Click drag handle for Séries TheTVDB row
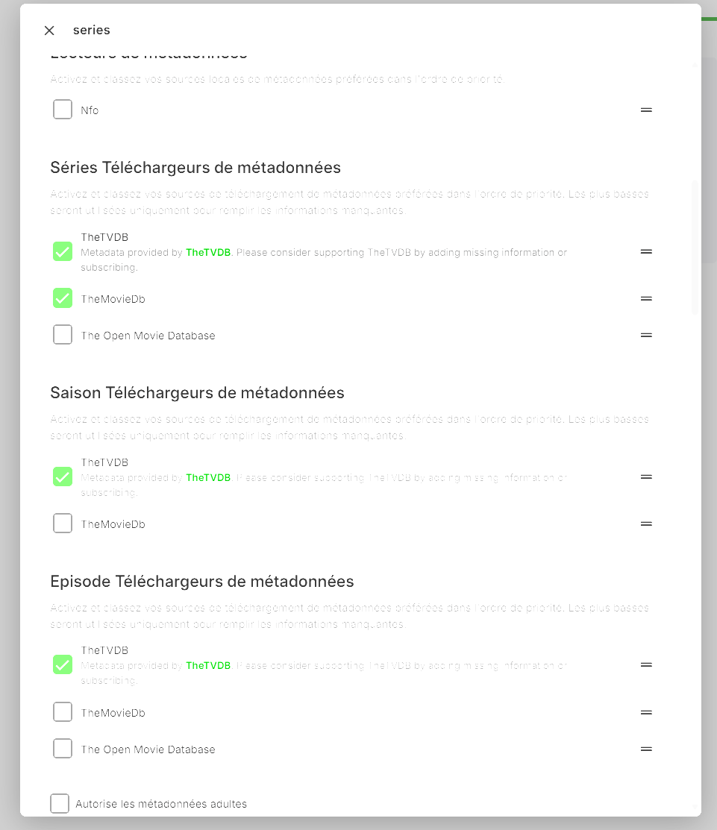Viewport: 717px width, 830px height. [x=646, y=251]
